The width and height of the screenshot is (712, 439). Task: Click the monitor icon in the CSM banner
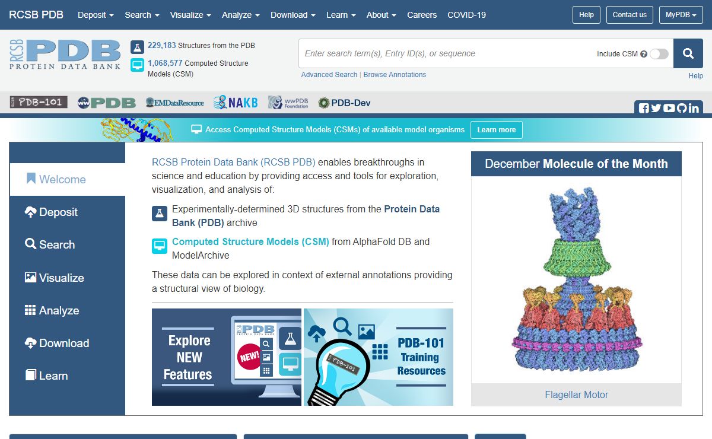pos(196,129)
